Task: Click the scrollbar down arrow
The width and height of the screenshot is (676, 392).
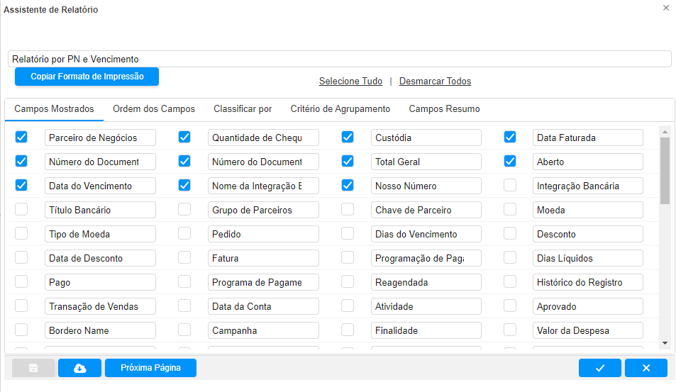Action: pyautogui.click(x=665, y=343)
